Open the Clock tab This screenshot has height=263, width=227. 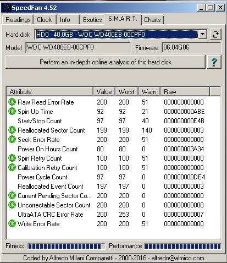point(45,20)
